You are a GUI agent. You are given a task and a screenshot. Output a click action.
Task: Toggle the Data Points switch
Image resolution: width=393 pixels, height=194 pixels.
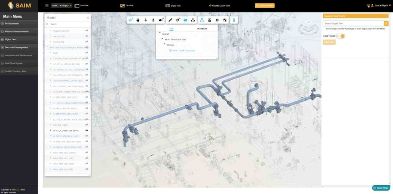[x=340, y=36]
